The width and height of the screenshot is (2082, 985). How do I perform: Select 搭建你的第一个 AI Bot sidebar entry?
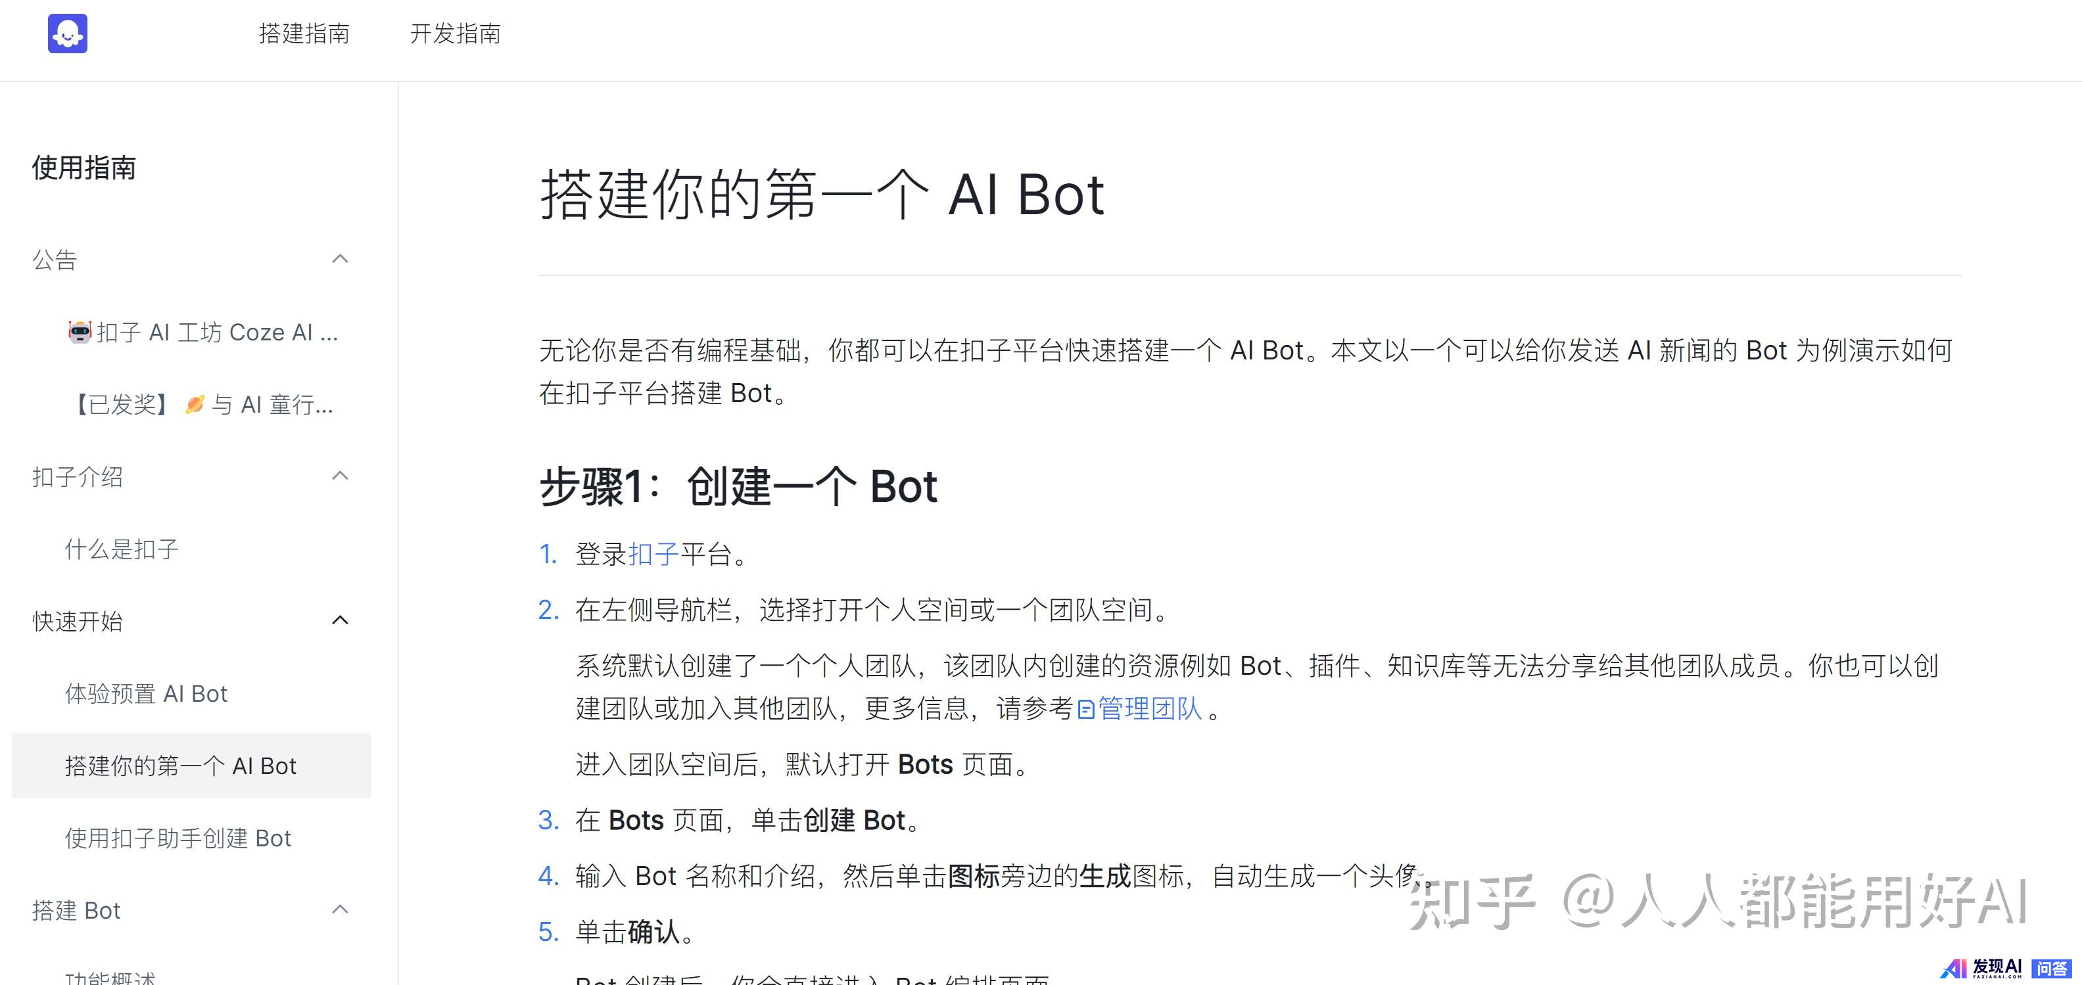[x=181, y=766]
